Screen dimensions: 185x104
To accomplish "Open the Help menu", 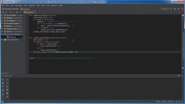I will click(x=60, y=5).
